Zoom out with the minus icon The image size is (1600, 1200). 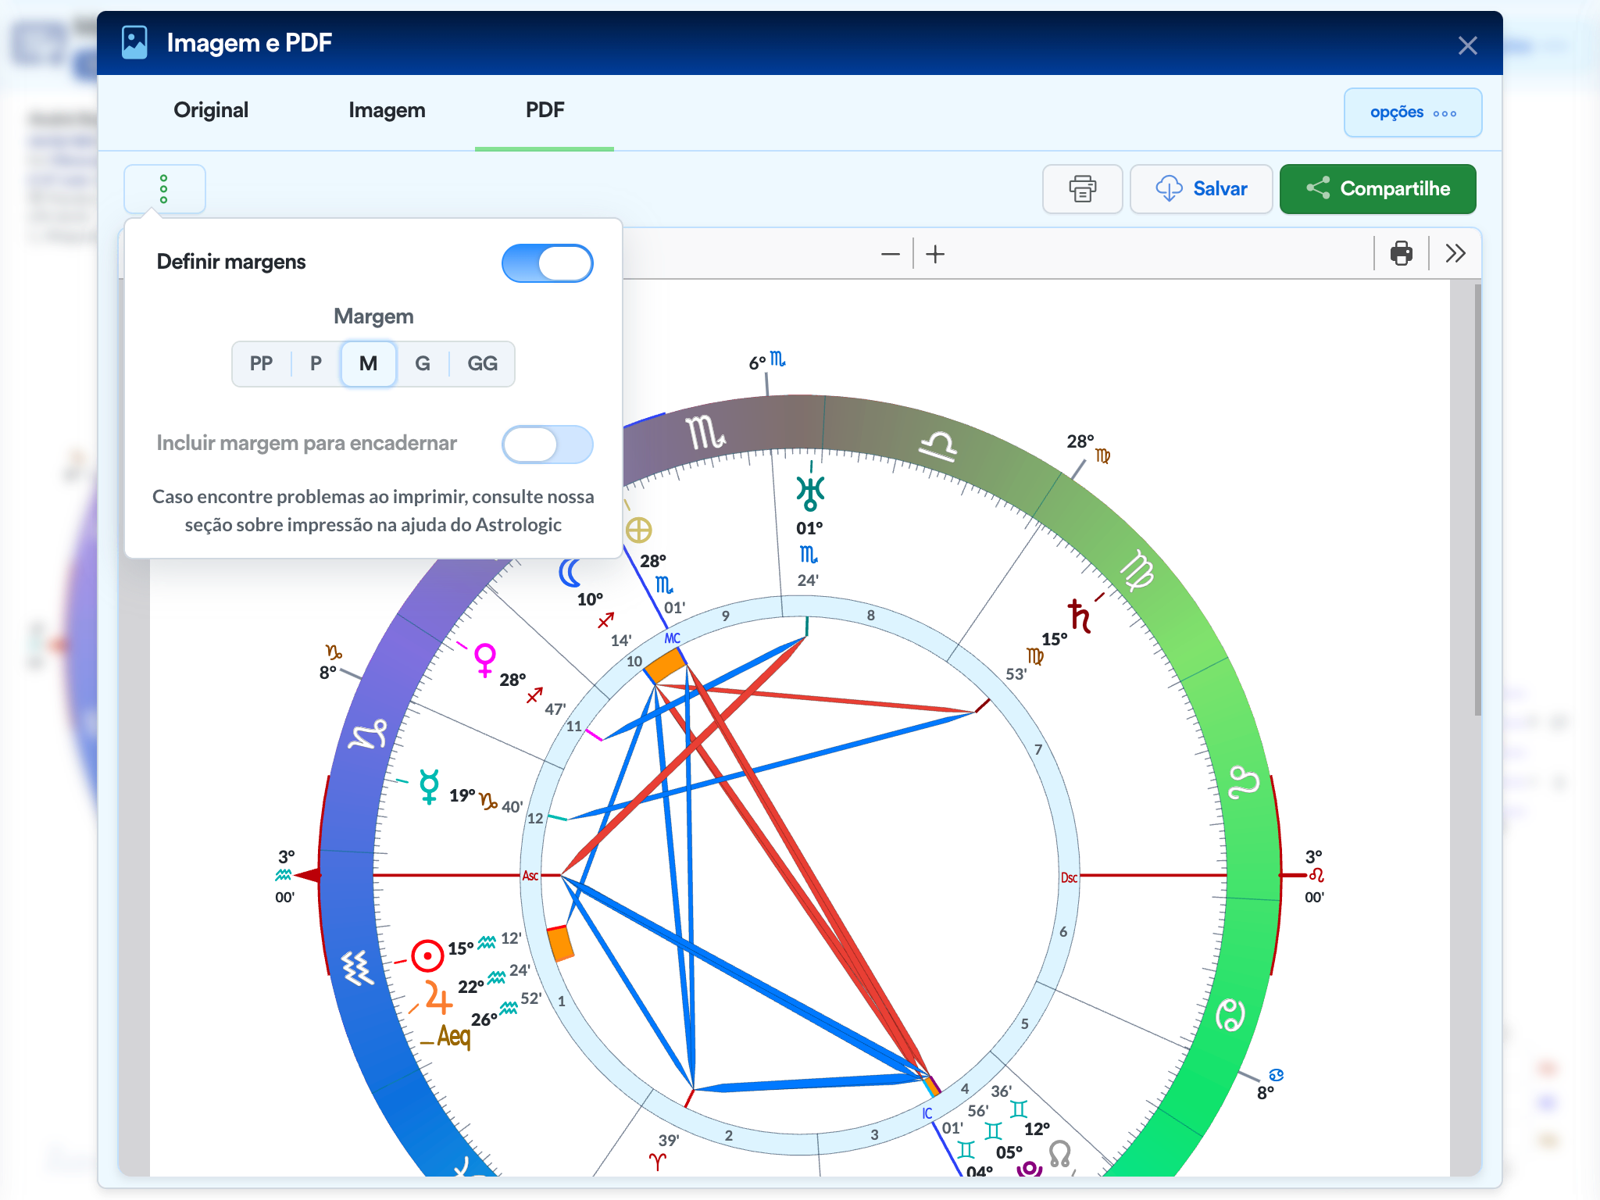[x=890, y=254]
